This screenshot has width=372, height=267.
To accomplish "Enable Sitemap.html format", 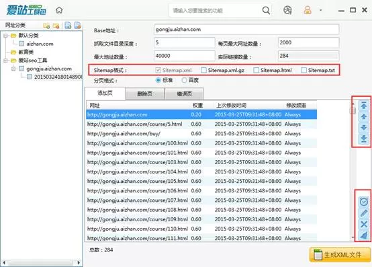I will pyautogui.click(x=256, y=70).
